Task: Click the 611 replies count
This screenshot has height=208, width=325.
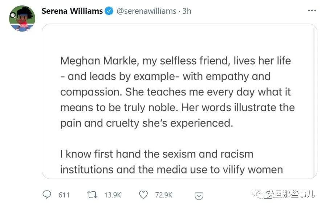Action: [x=64, y=195]
